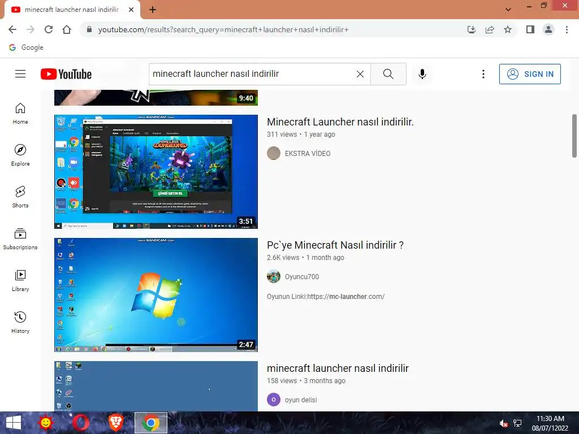Screen dimensions: 579x434
Task: Click the EKSTRA VİDEO channel avatar
Action: pyautogui.click(x=274, y=153)
